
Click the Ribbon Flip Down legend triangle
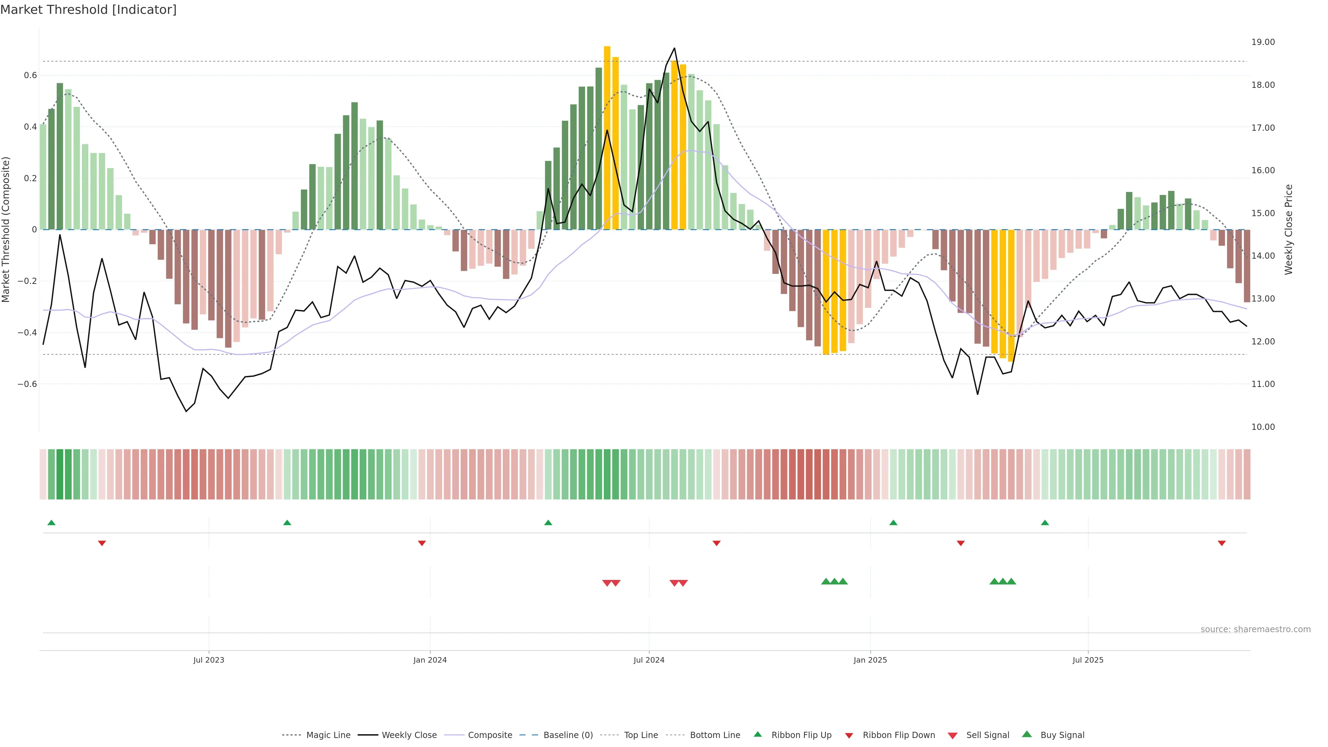coord(849,736)
